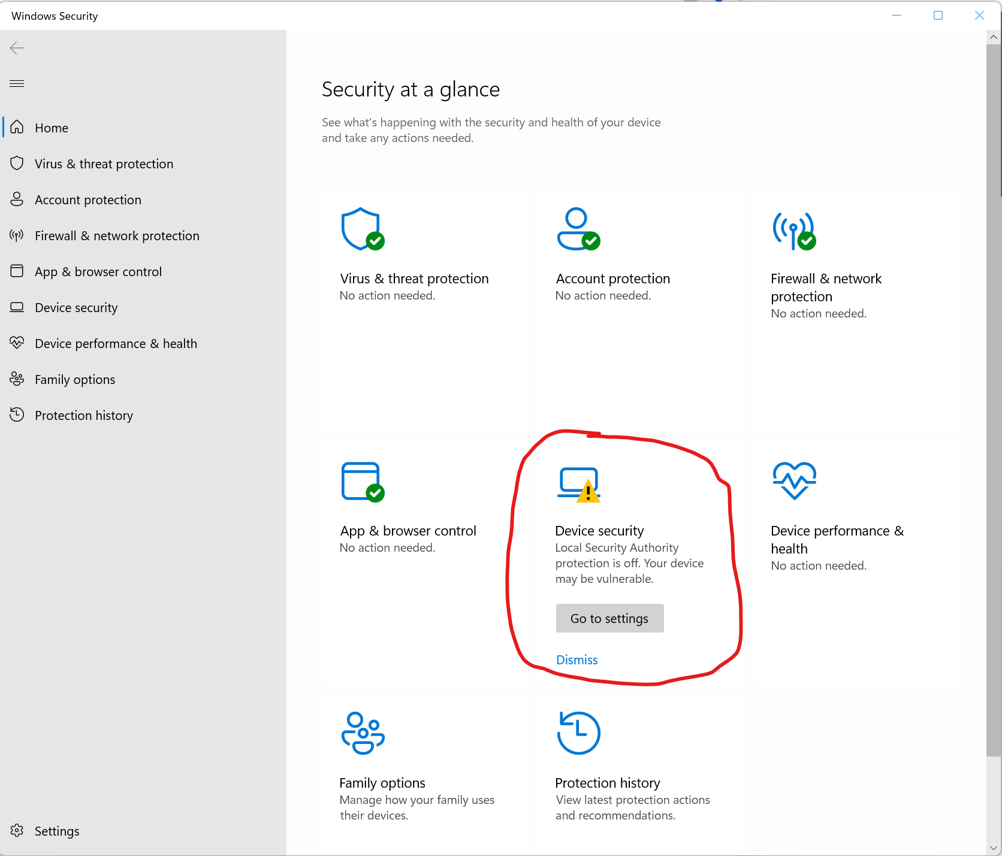Open the Firewall & network tile antenna icon
This screenshot has width=1002, height=856.
click(x=794, y=231)
